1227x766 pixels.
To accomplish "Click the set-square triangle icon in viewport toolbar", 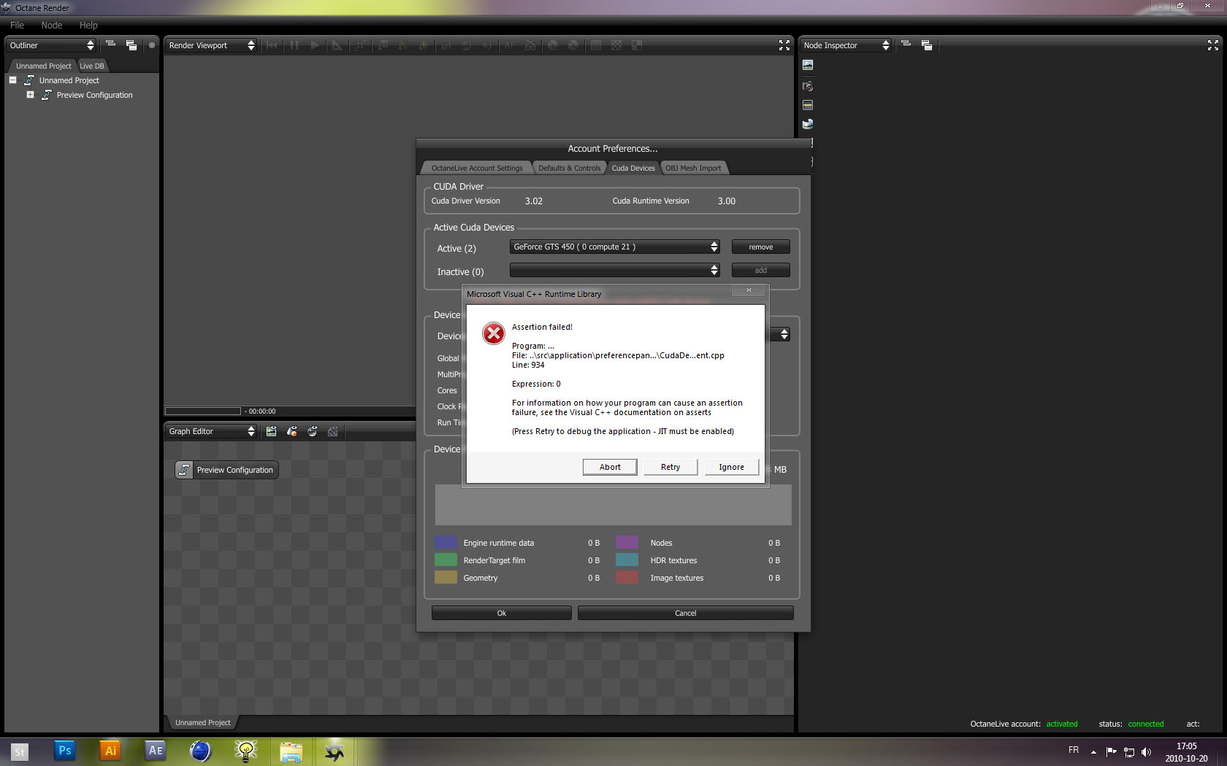I will [337, 45].
